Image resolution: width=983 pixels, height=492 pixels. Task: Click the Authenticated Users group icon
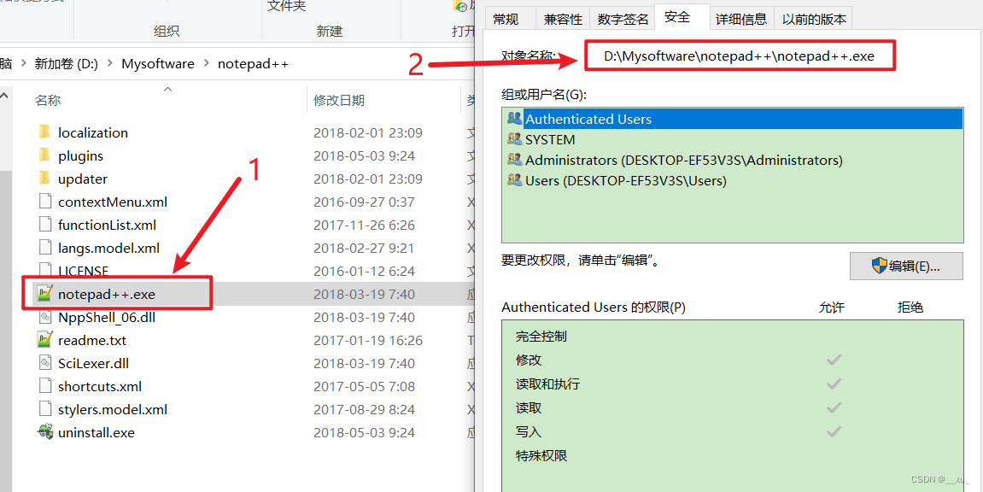(515, 119)
